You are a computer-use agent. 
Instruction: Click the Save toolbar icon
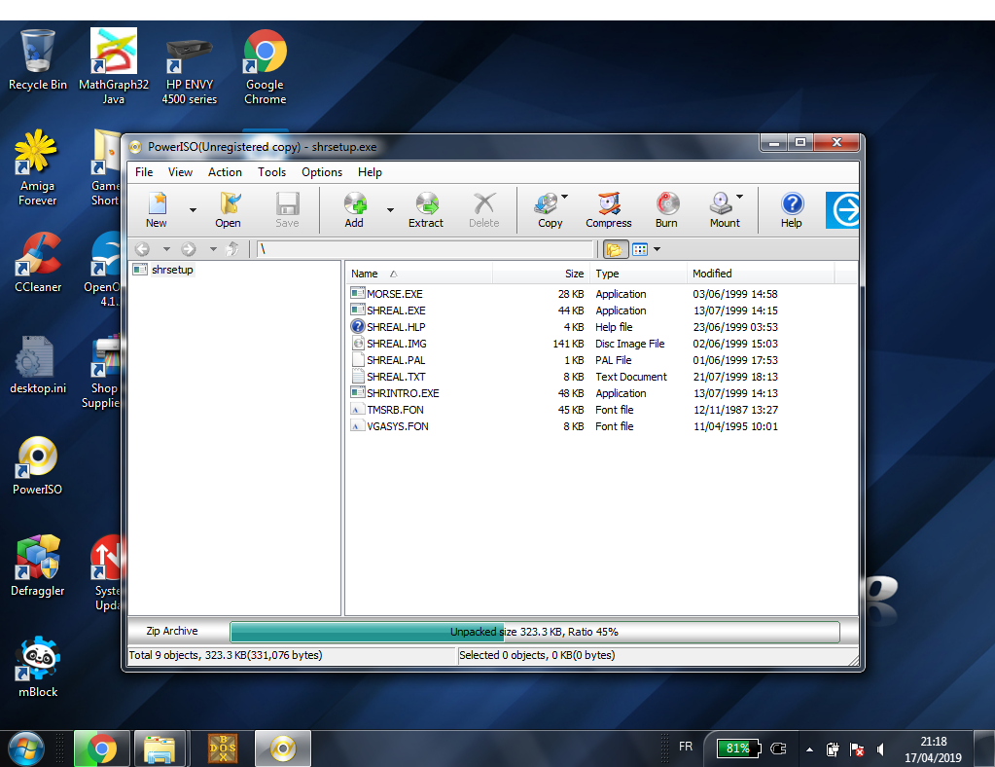coord(287,209)
